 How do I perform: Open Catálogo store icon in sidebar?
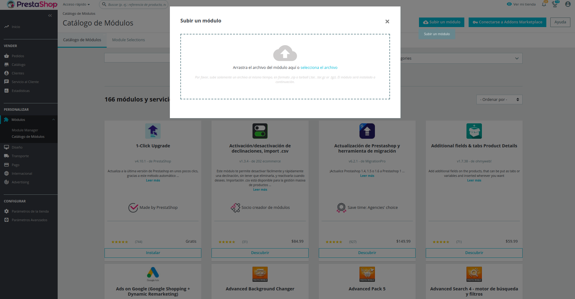(x=6, y=65)
